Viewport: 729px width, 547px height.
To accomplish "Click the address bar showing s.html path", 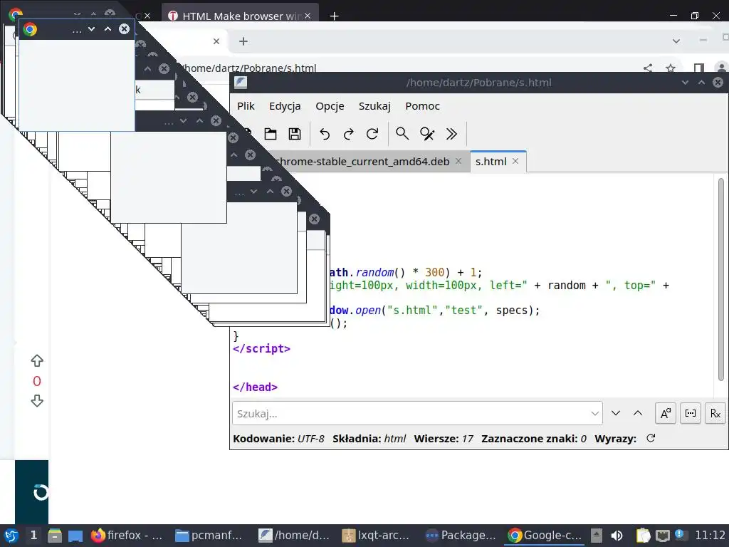I will coord(248,68).
